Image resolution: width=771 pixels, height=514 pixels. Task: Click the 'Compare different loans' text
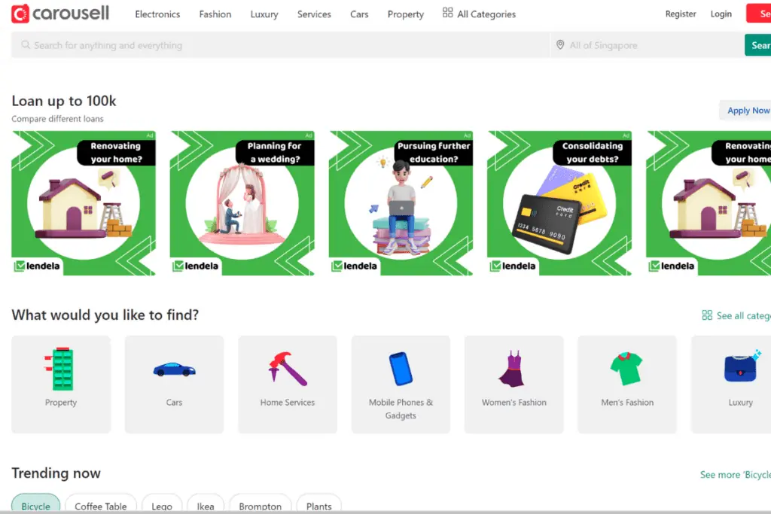[x=57, y=119]
